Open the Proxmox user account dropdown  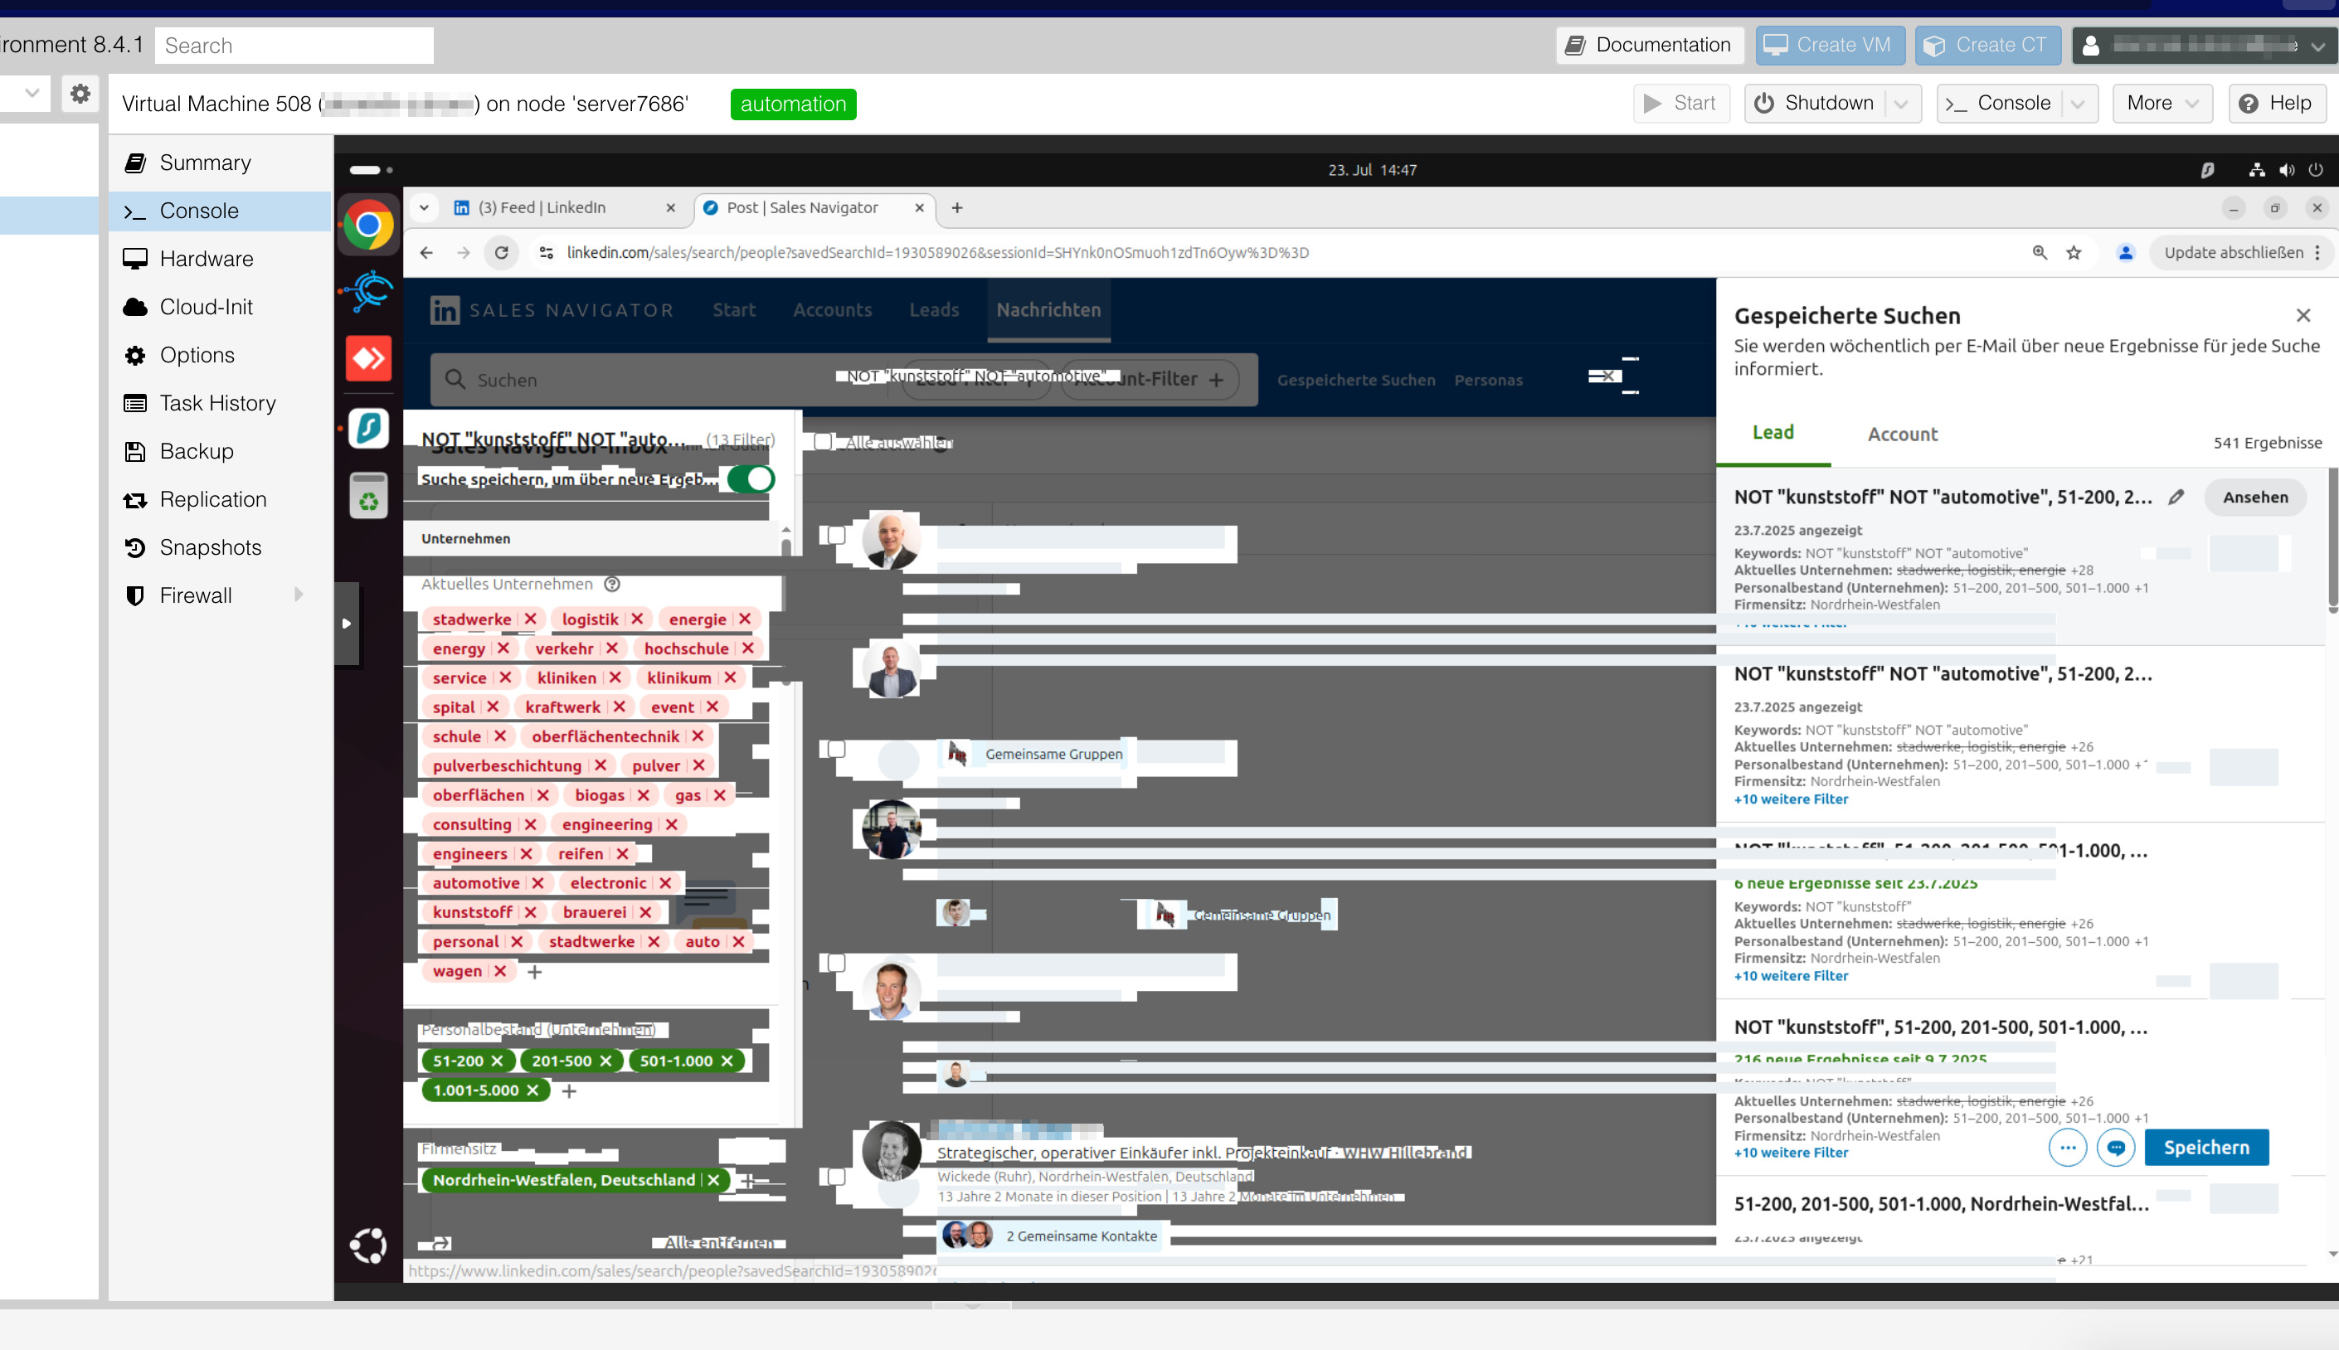(x=2205, y=46)
